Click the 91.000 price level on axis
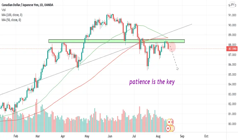Screen dimensions: 238x140 232,15
